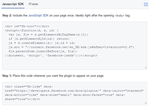Image resolution: width=149 pixels, height=109 pixels.
Task: Click the resize grip of the Step 3 code box
Action: click(146, 103)
